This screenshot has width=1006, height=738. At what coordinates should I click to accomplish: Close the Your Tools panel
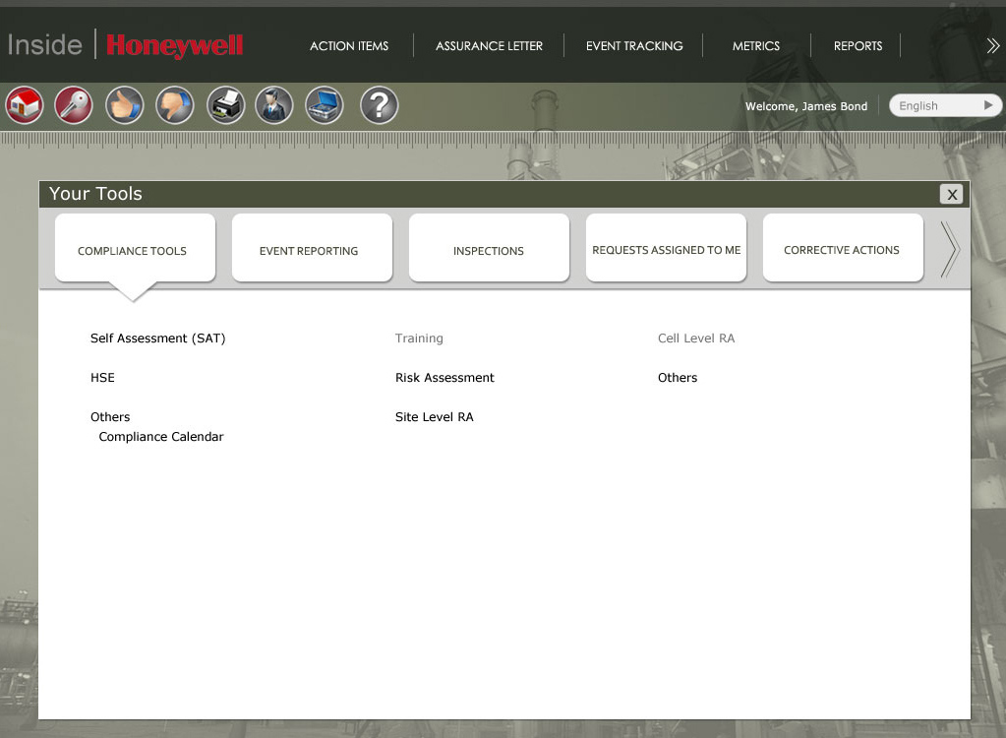pos(951,194)
